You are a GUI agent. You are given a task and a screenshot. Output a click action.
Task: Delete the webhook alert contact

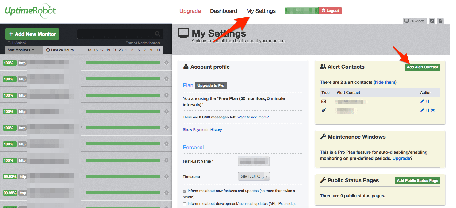coord(433,110)
